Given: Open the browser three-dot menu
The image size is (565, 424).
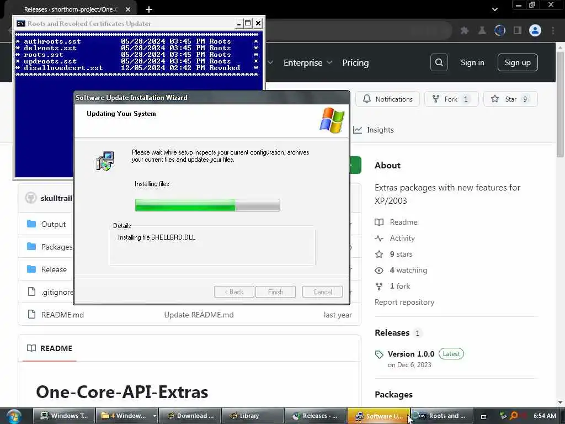Looking at the screenshot, I should pos(553,31).
